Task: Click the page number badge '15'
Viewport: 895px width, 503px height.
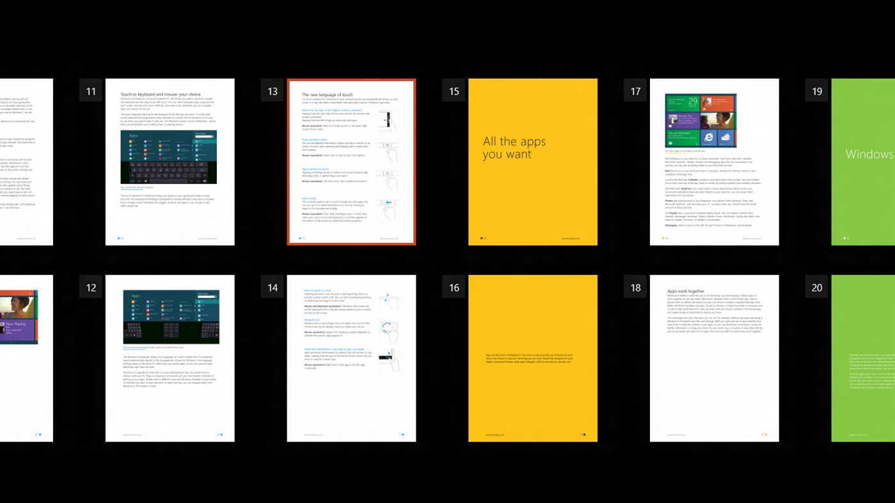Action: pos(453,91)
